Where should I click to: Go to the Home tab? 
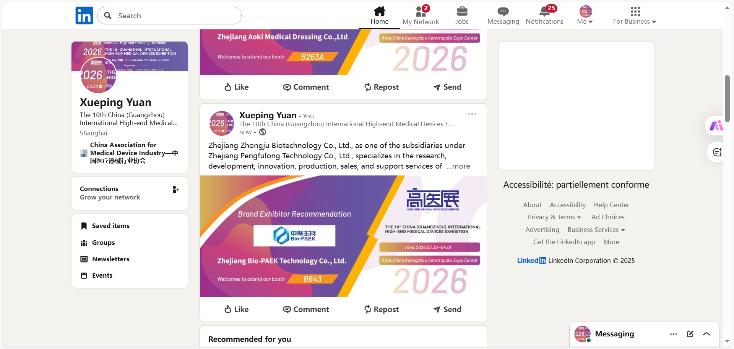[379, 16]
